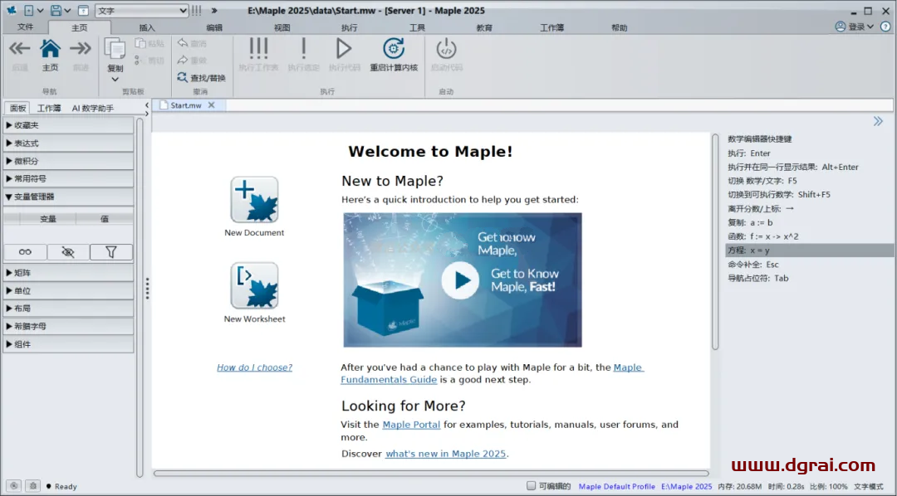Play the Get to Know Maple video

tap(460, 280)
